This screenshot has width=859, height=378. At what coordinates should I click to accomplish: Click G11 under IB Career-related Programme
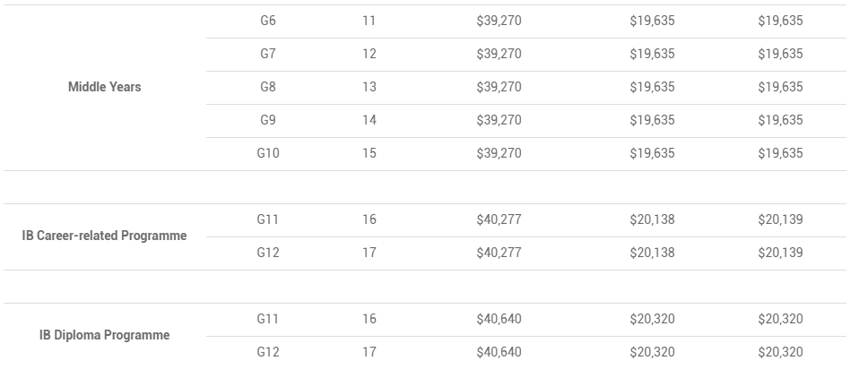coord(268,219)
